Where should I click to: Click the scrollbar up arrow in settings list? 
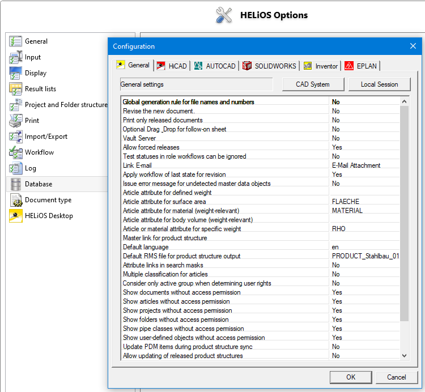(404, 101)
